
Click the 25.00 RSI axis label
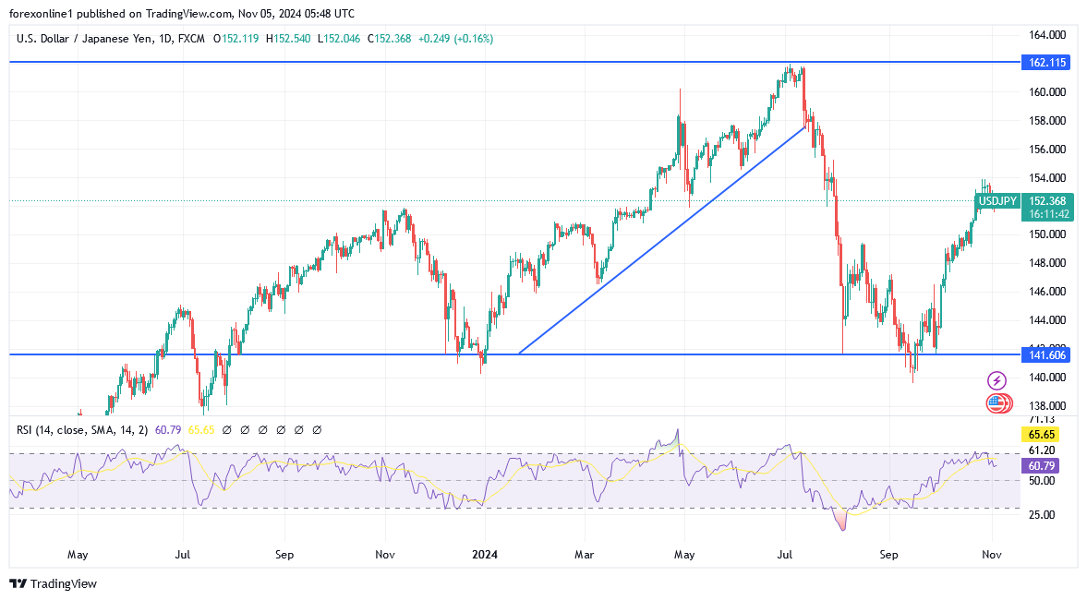point(1042,515)
